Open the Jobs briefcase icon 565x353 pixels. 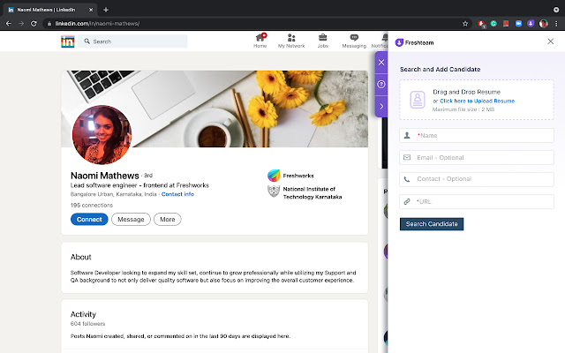coord(322,37)
